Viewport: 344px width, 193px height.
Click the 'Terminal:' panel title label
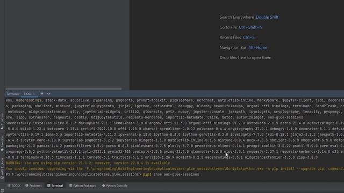(x=12, y=94)
